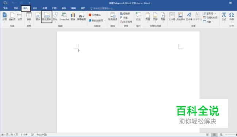Switch to Read Mode view
The image size is (237, 137).
(207, 134)
